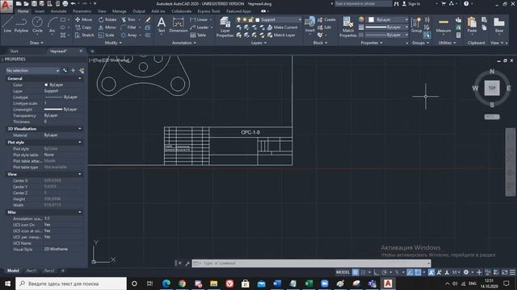Expand the Modify panel flyout

click(x=113, y=43)
